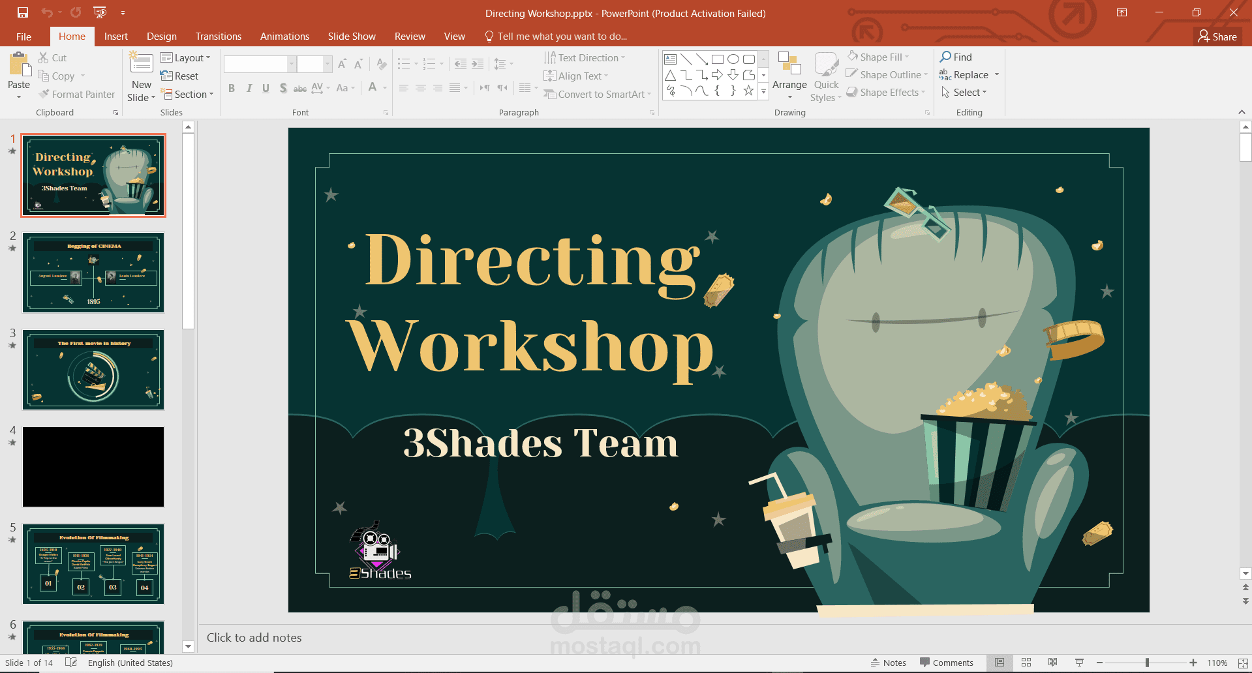The width and height of the screenshot is (1252, 673).
Task: Toggle Bold formatting
Action: click(232, 88)
